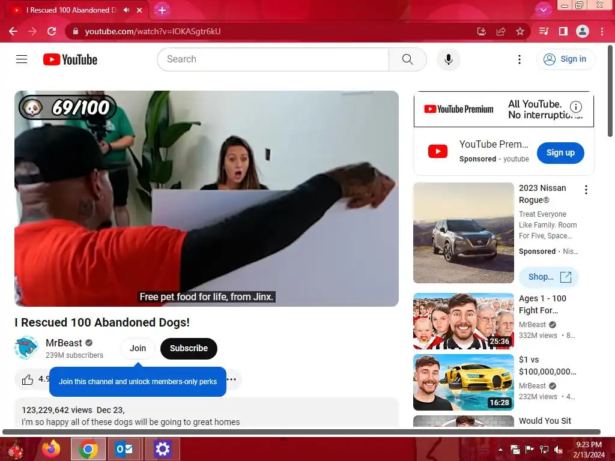Open the 2023 Nissan Rogue ad thumbnail
The image size is (615, 461).
(x=464, y=233)
